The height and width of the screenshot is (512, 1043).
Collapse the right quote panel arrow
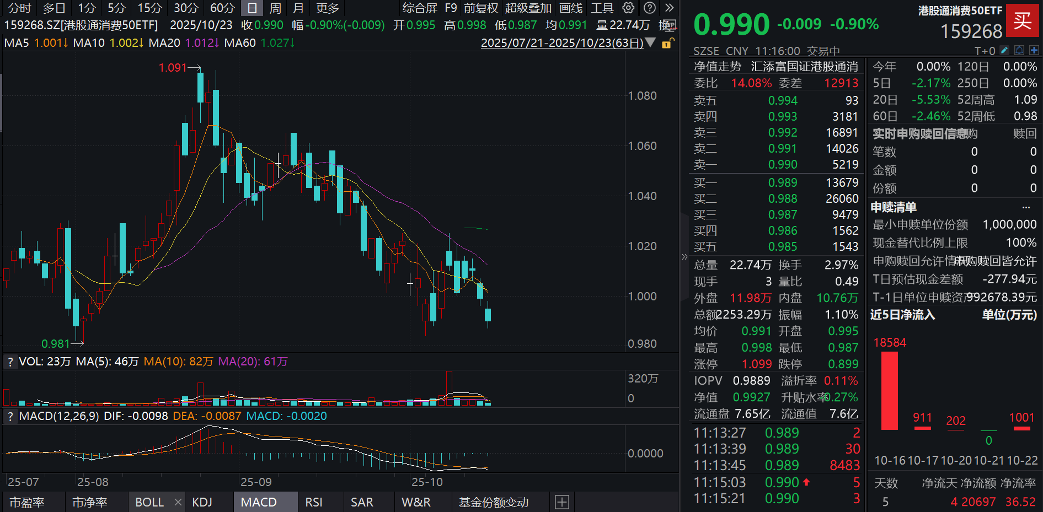684,256
